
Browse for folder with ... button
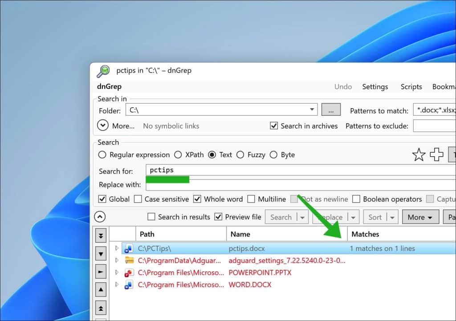tap(331, 110)
